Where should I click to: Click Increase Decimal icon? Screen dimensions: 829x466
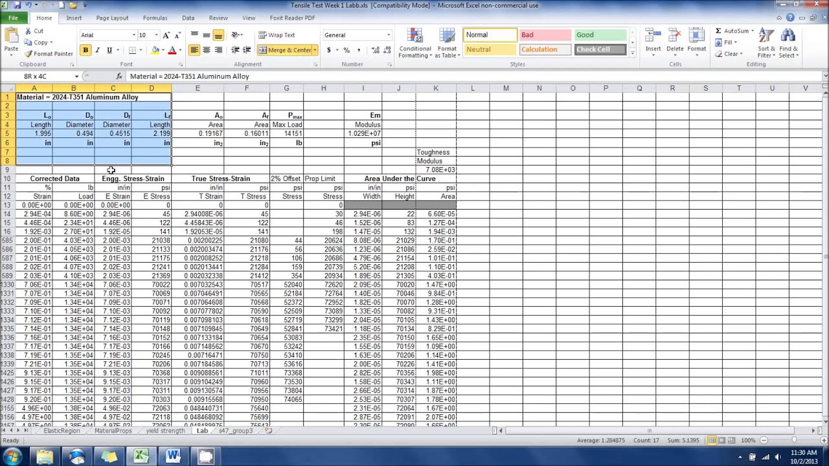pyautogui.click(x=374, y=50)
